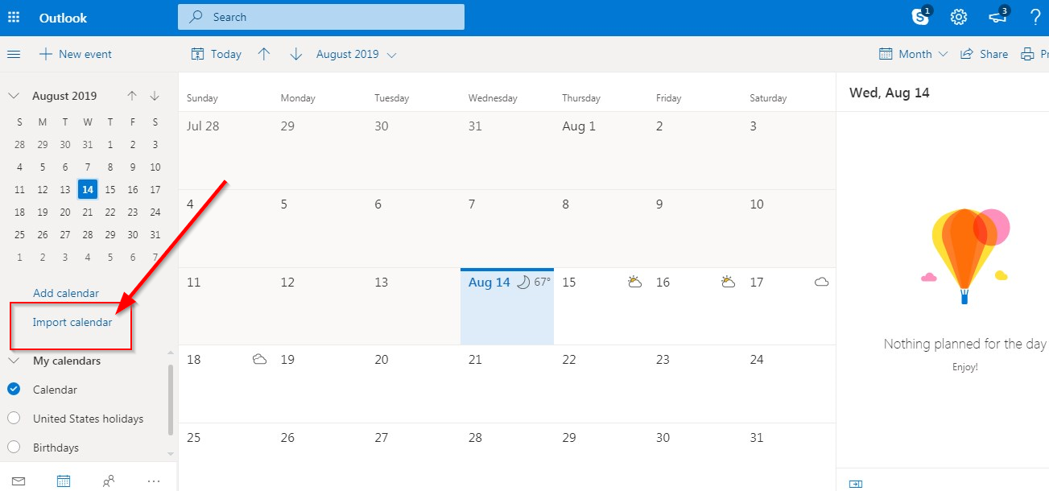Click the Friday column header
This screenshot has height=491, width=1049.
(668, 98)
